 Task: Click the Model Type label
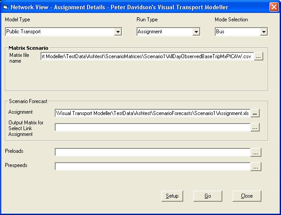point(18,20)
